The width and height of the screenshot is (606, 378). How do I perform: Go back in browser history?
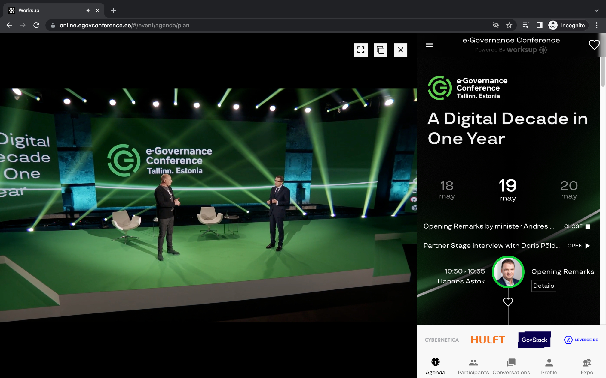tap(9, 25)
